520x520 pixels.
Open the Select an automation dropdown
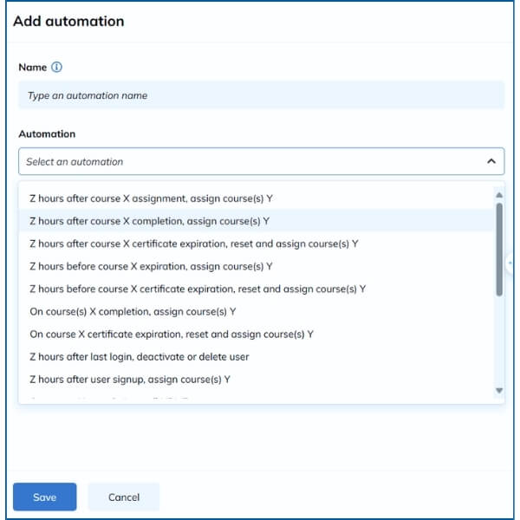pyautogui.click(x=251, y=161)
